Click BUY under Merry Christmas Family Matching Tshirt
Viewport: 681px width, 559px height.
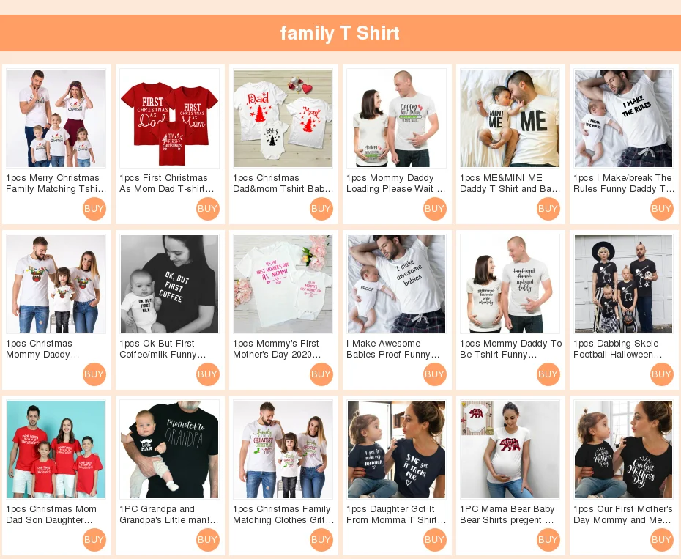[94, 209]
